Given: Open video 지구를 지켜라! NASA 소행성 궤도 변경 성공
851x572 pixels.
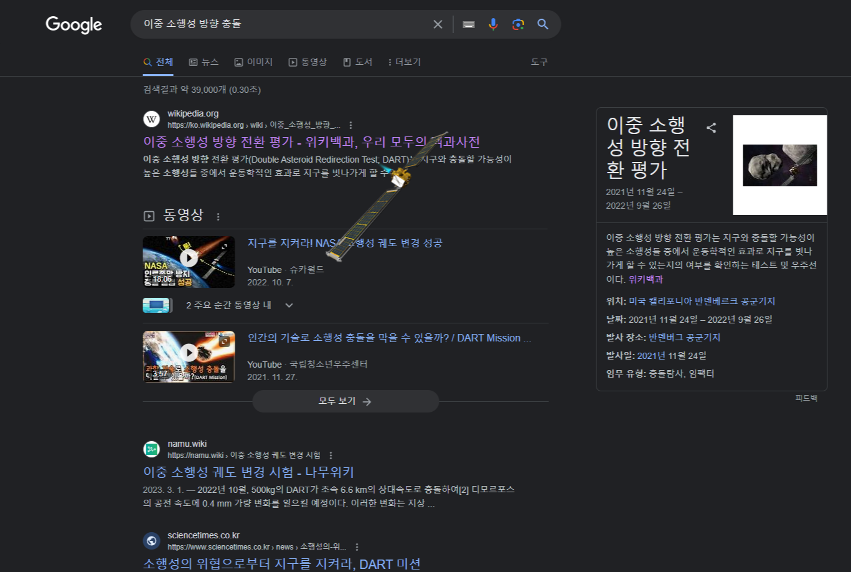Looking at the screenshot, I should [345, 243].
